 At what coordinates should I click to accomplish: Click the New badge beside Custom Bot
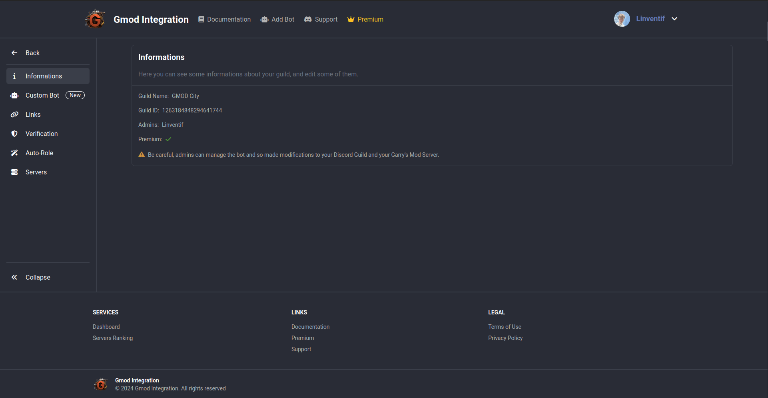click(75, 96)
